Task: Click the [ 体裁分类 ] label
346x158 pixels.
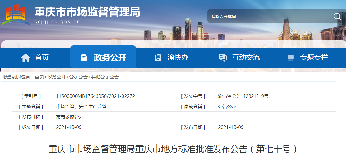Action: 193,106
